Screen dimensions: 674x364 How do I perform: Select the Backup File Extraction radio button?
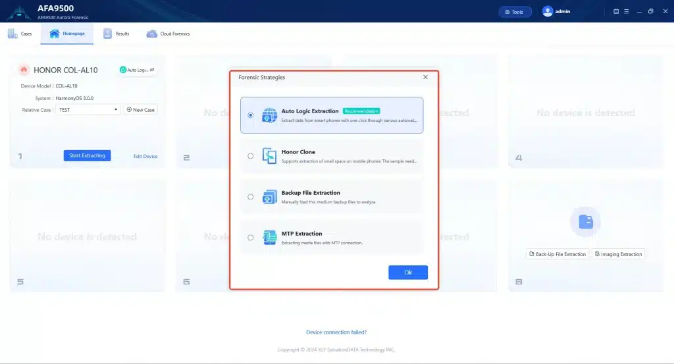coord(251,197)
